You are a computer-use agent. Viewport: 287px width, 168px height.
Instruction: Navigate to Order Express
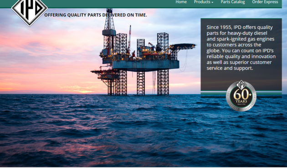[265, 2]
